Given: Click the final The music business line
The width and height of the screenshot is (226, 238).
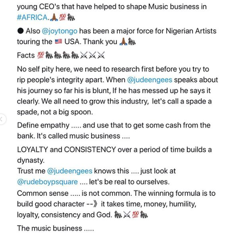Looking at the screenshot, I should pos(55,228).
